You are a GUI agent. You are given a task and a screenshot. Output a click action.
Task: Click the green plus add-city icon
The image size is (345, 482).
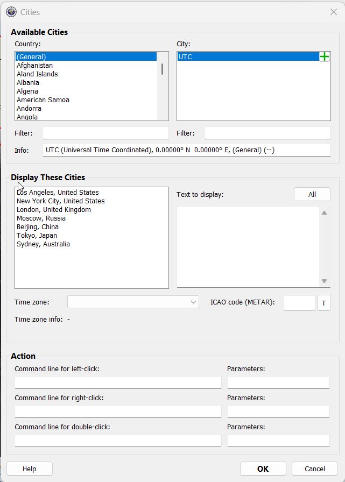click(x=325, y=56)
